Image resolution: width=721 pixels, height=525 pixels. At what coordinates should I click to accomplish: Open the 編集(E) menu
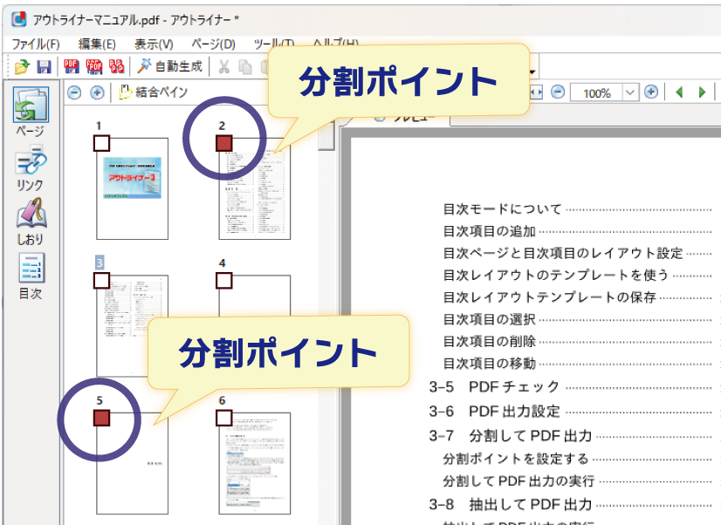[x=96, y=44]
